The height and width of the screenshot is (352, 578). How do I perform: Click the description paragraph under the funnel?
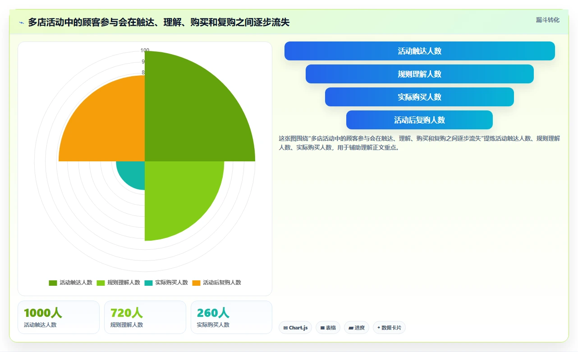[x=419, y=143]
